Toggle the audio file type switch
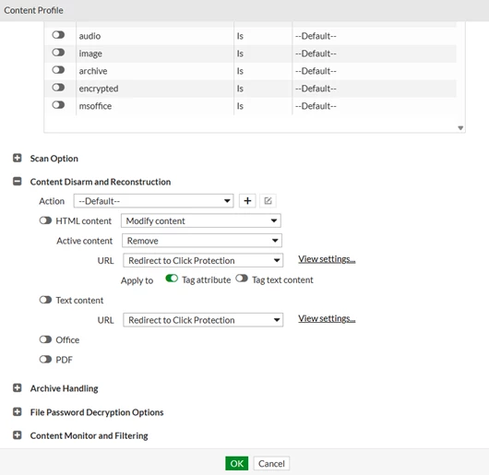The height and width of the screenshot is (475, 489). pyautogui.click(x=58, y=35)
